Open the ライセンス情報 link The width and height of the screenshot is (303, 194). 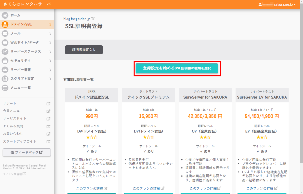(x=12, y=174)
